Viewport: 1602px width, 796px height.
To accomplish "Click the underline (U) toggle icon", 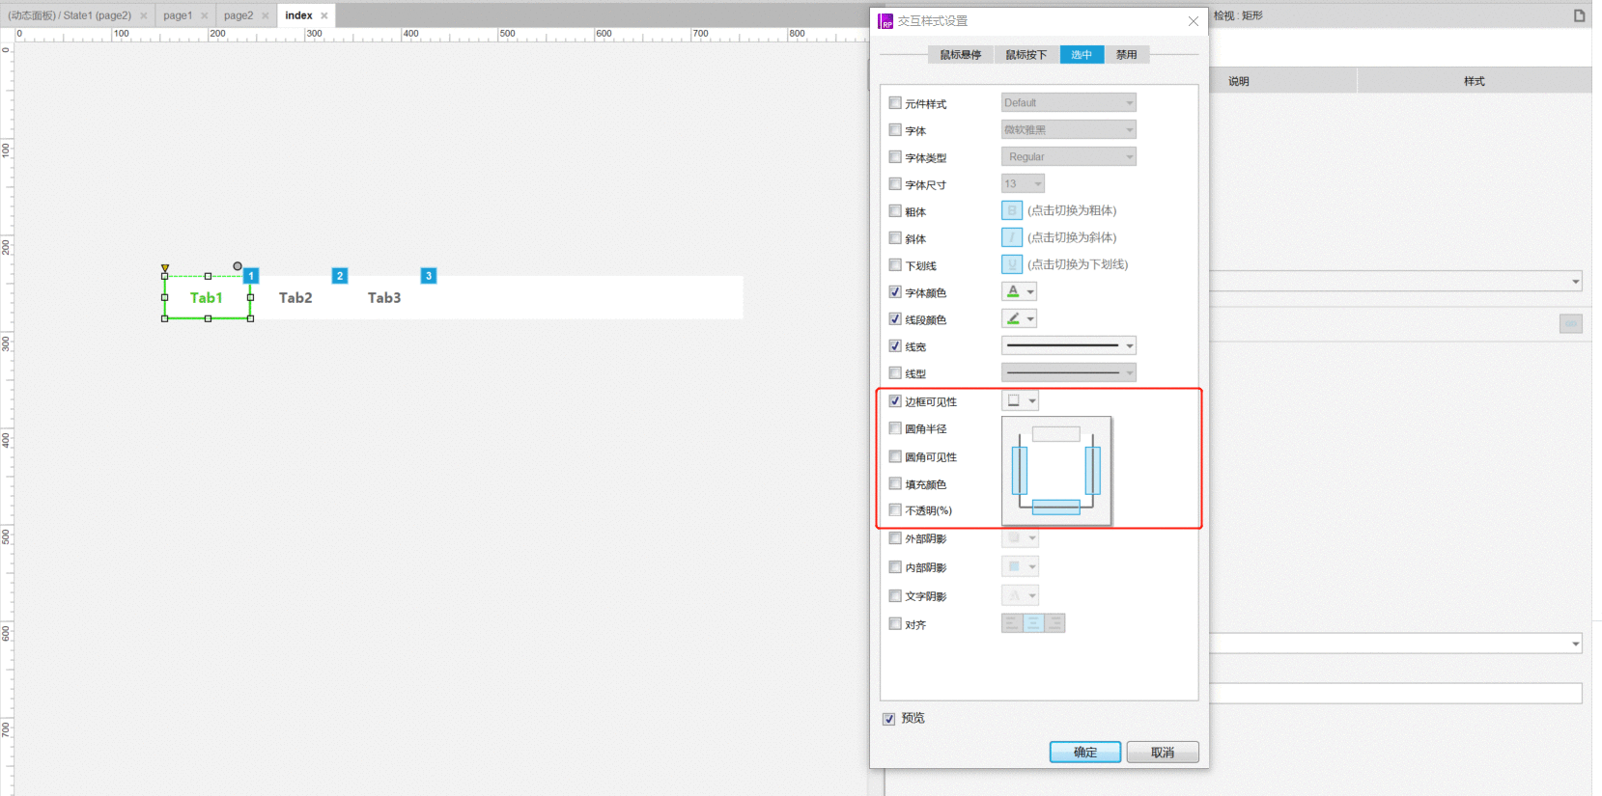I will tap(1012, 264).
